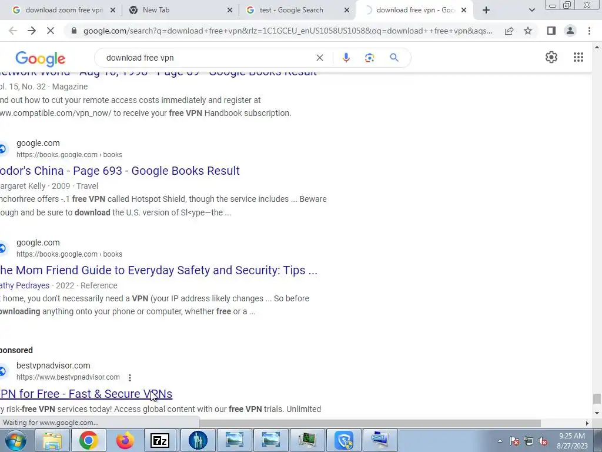The width and height of the screenshot is (602, 452).
Task: Click the scrollbar up arrow
Action: (597, 47)
